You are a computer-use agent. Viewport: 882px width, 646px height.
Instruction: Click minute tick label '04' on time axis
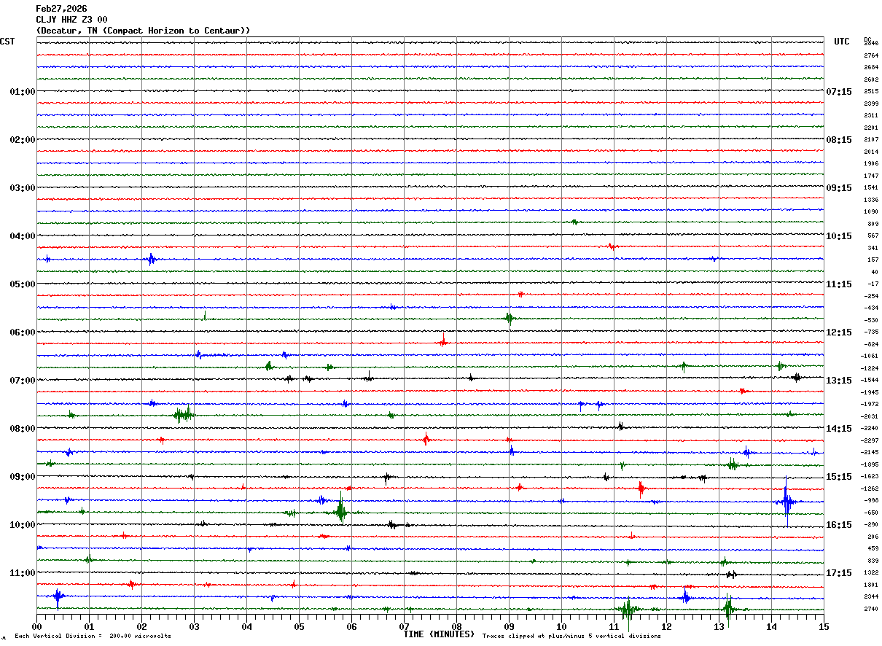[246, 626]
